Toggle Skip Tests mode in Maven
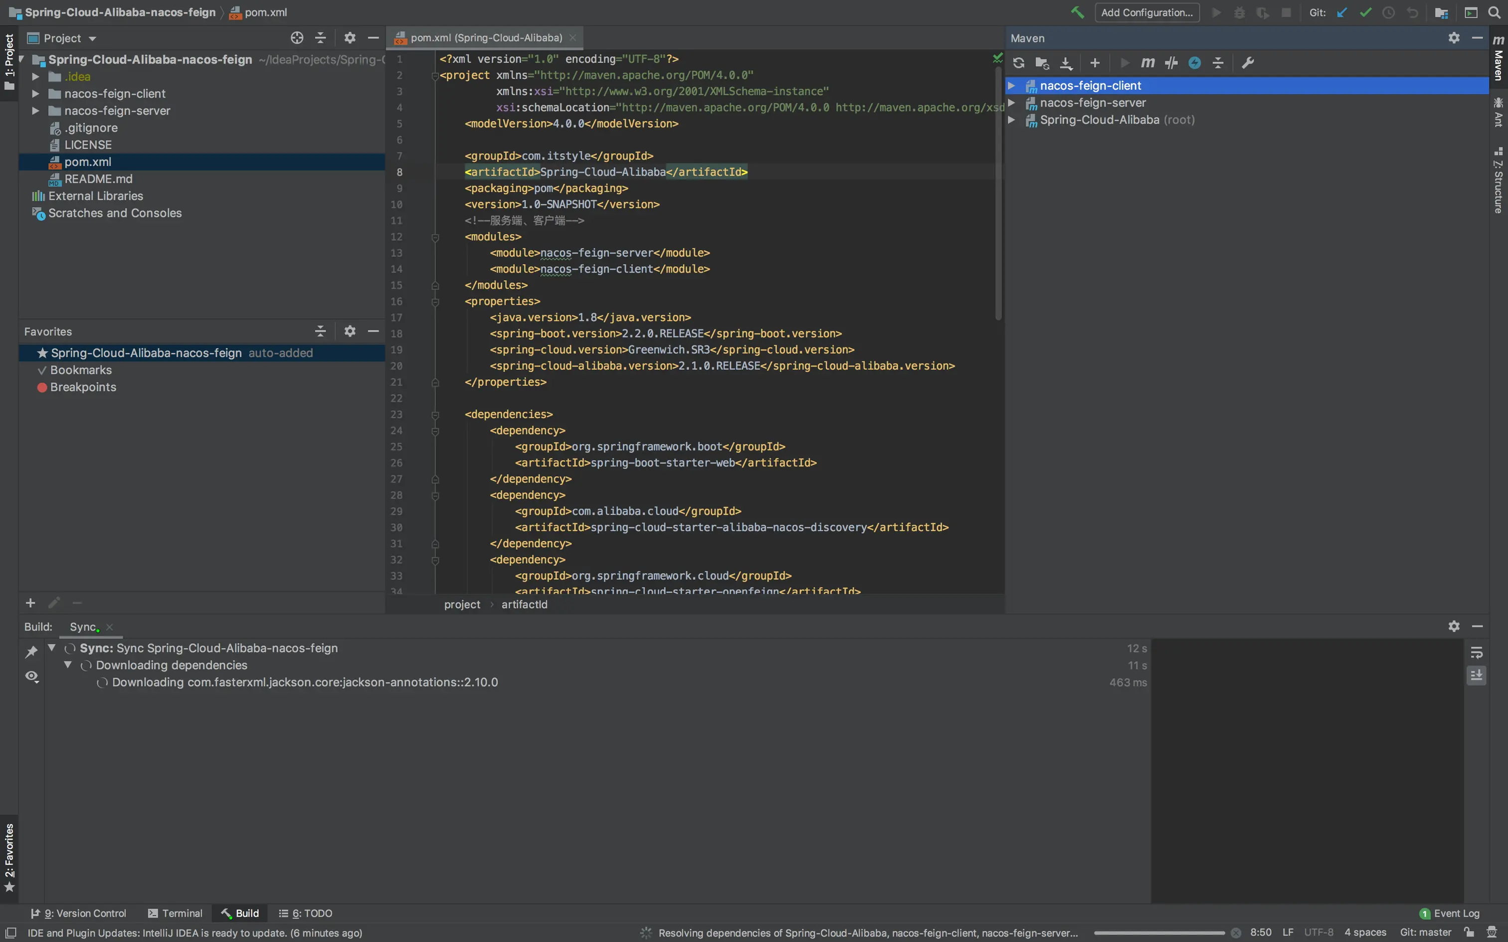 tap(1194, 63)
